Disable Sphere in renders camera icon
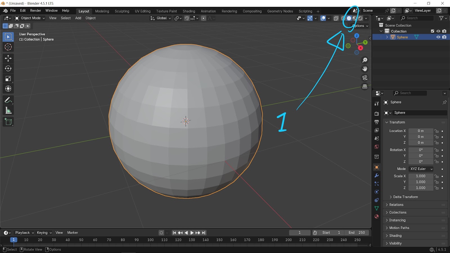This screenshot has height=253, width=450. click(444, 37)
